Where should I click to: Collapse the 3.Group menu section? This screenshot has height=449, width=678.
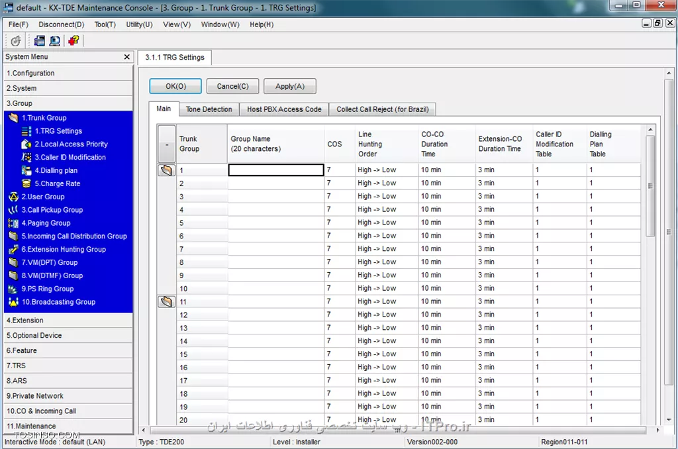pyautogui.click(x=68, y=103)
